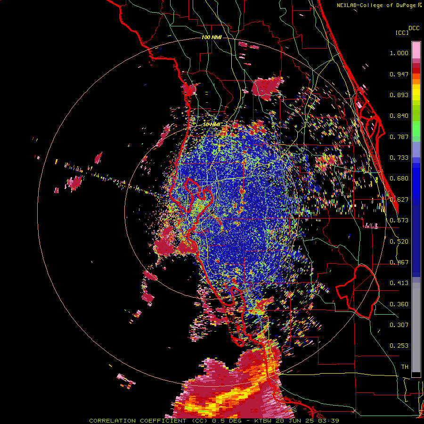Select the 0.947 color scale value
This screenshot has height=424, width=424.
point(399,74)
